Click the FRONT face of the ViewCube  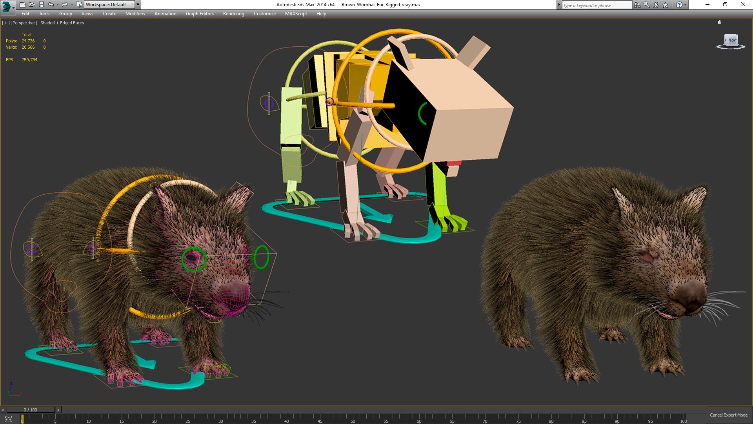(x=732, y=40)
